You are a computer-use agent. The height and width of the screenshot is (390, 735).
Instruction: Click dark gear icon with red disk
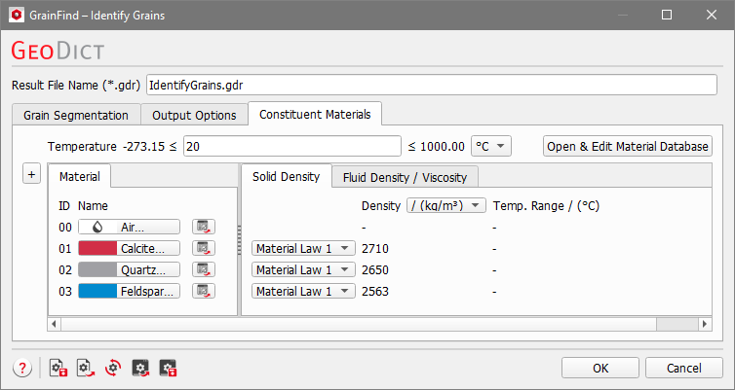coord(168,368)
